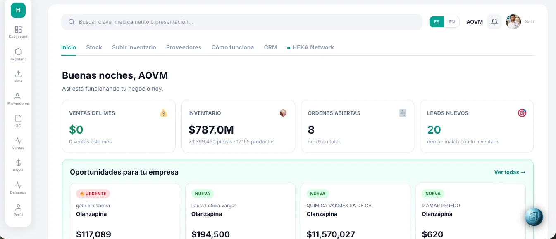This screenshot has height=239, width=556.
Task: Open Demanda in the sidebar
Action: pyautogui.click(x=18, y=188)
